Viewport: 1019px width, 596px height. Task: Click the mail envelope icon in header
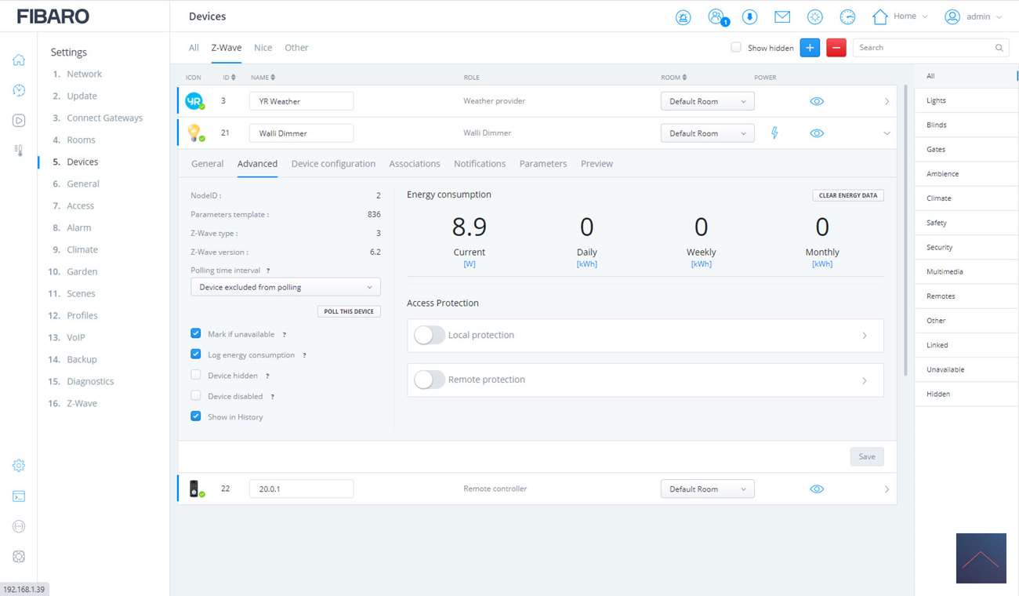pyautogui.click(x=781, y=16)
